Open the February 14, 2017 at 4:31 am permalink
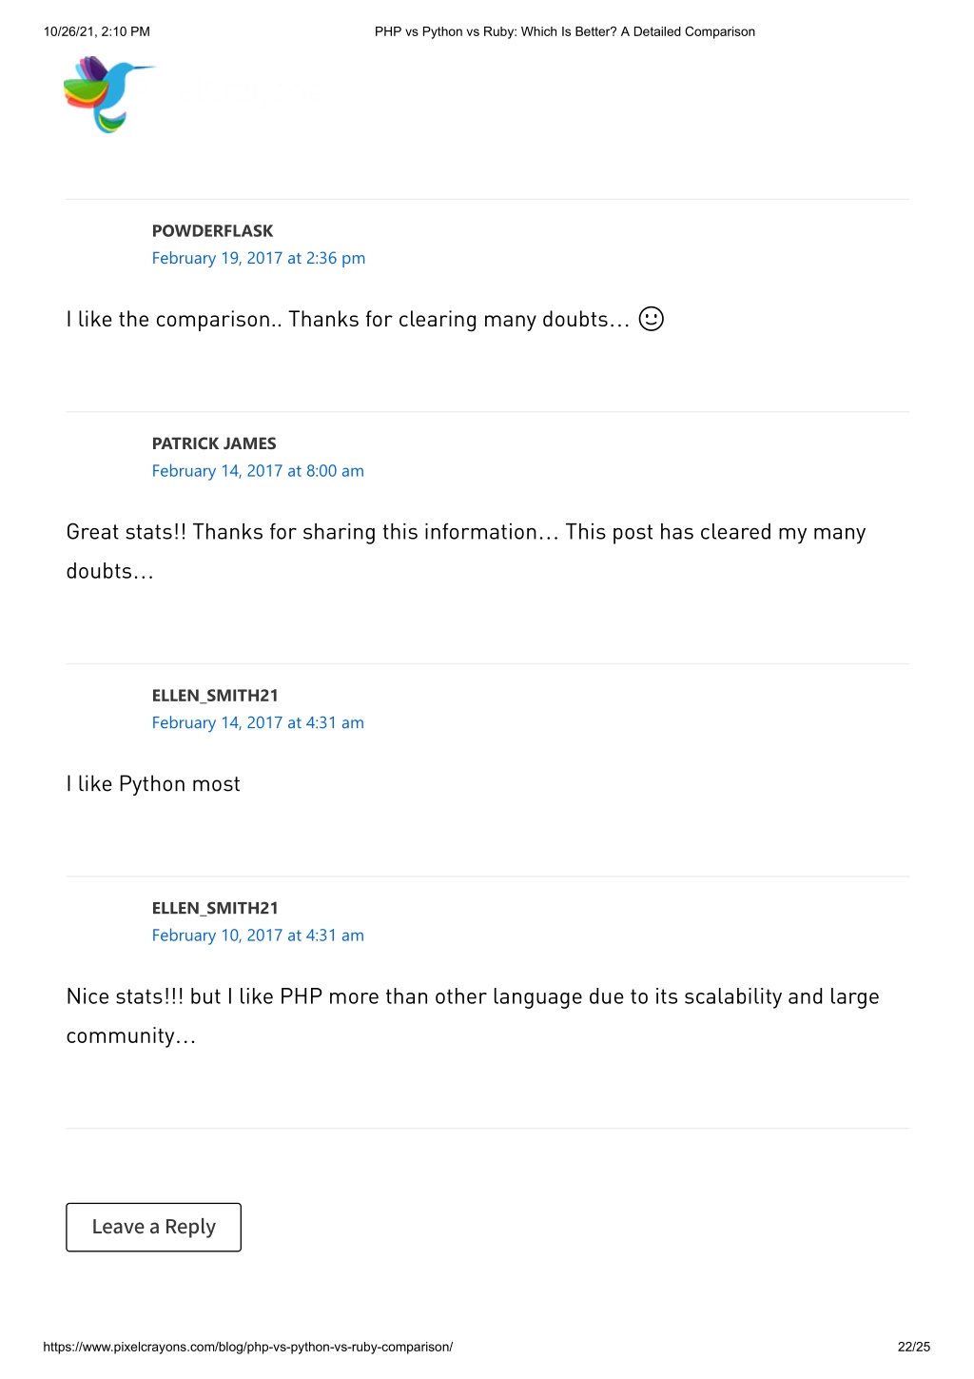 [258, 722]
